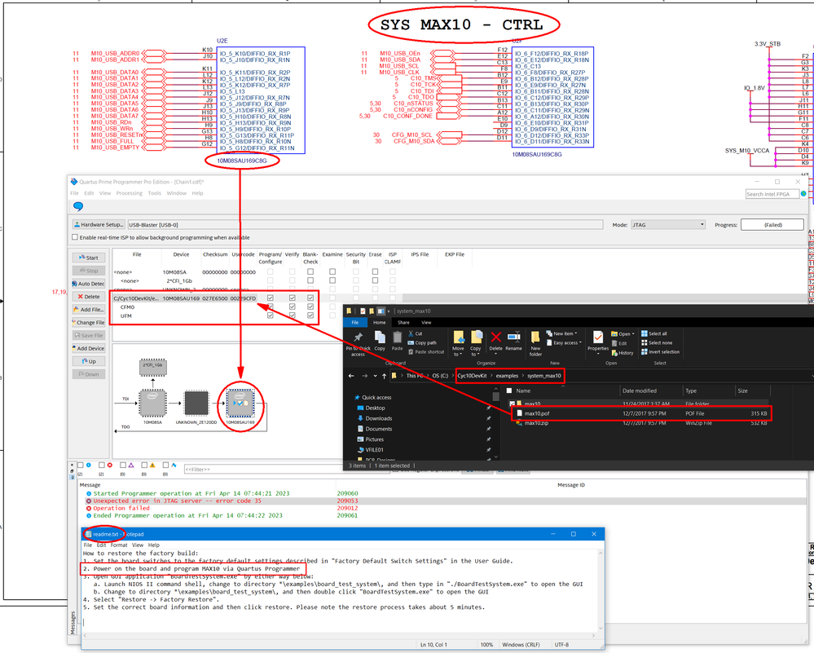Image resolution: width=814 pixels, height=653 pixels.
Task: Click the blue speech bubble icon in Quartus toolbar
Action: pyautogui.click(x=78, y=206)
